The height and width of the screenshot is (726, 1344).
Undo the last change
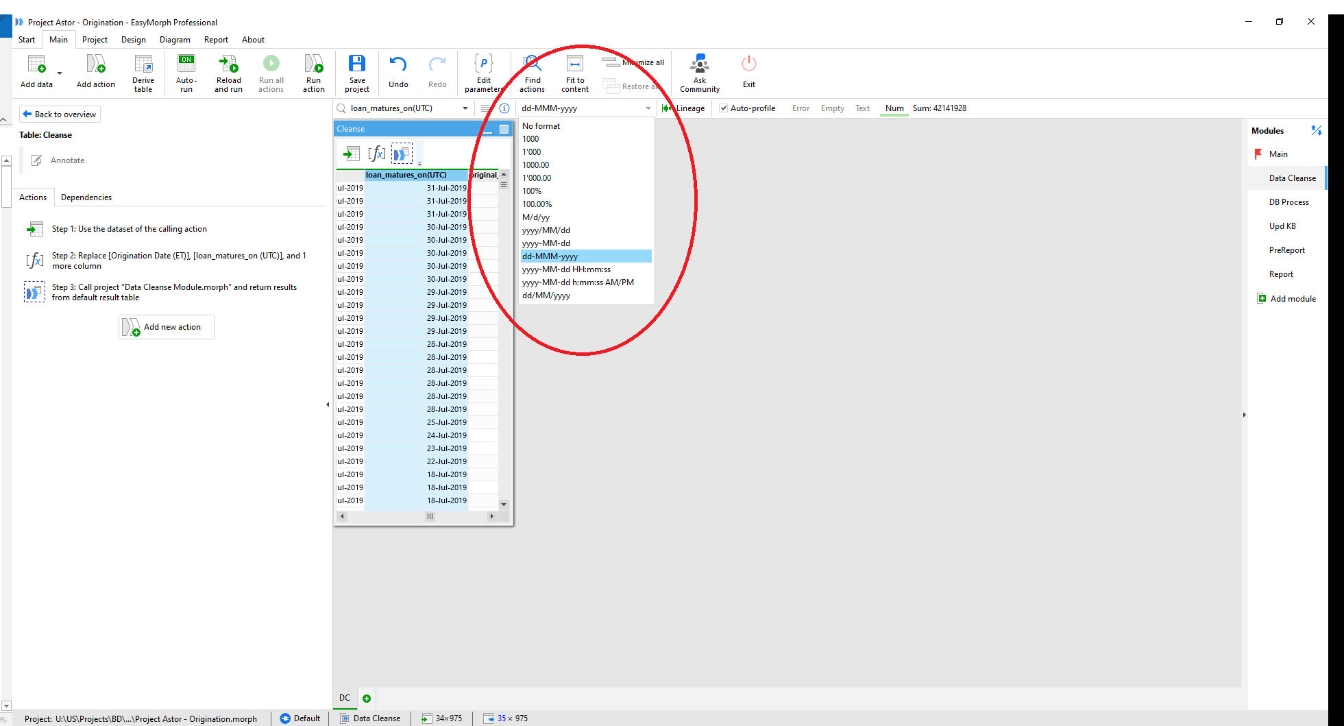pos(398,73)
